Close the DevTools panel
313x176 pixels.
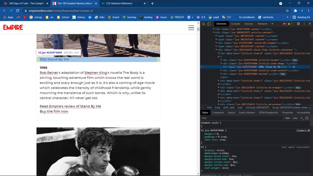click(310, 24)
